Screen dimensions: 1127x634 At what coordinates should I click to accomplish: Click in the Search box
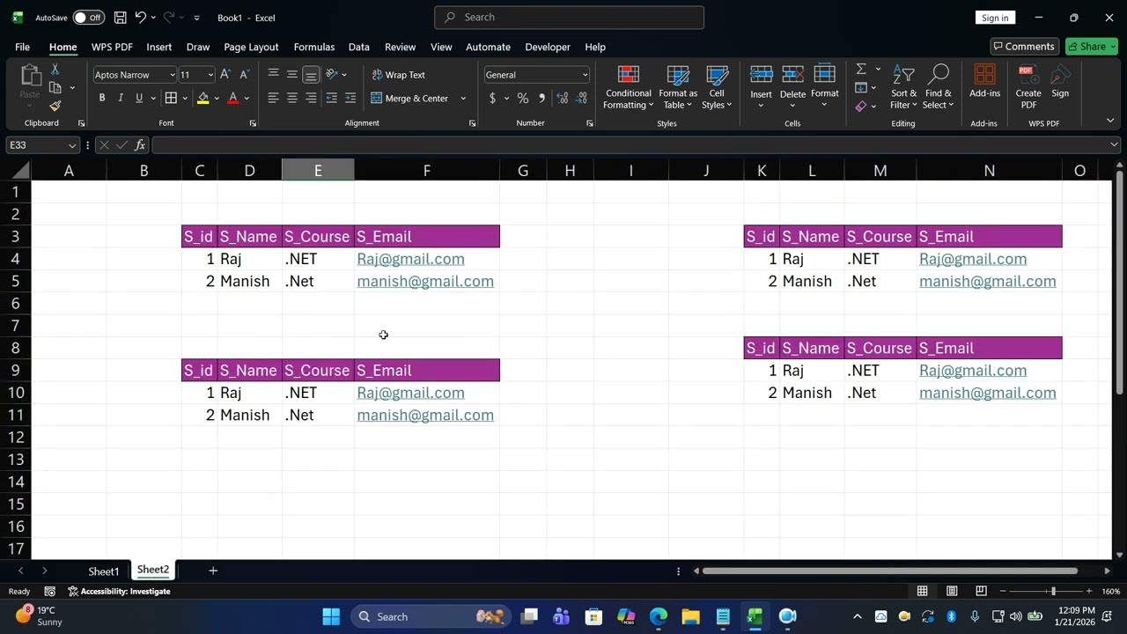pos(569,17)
